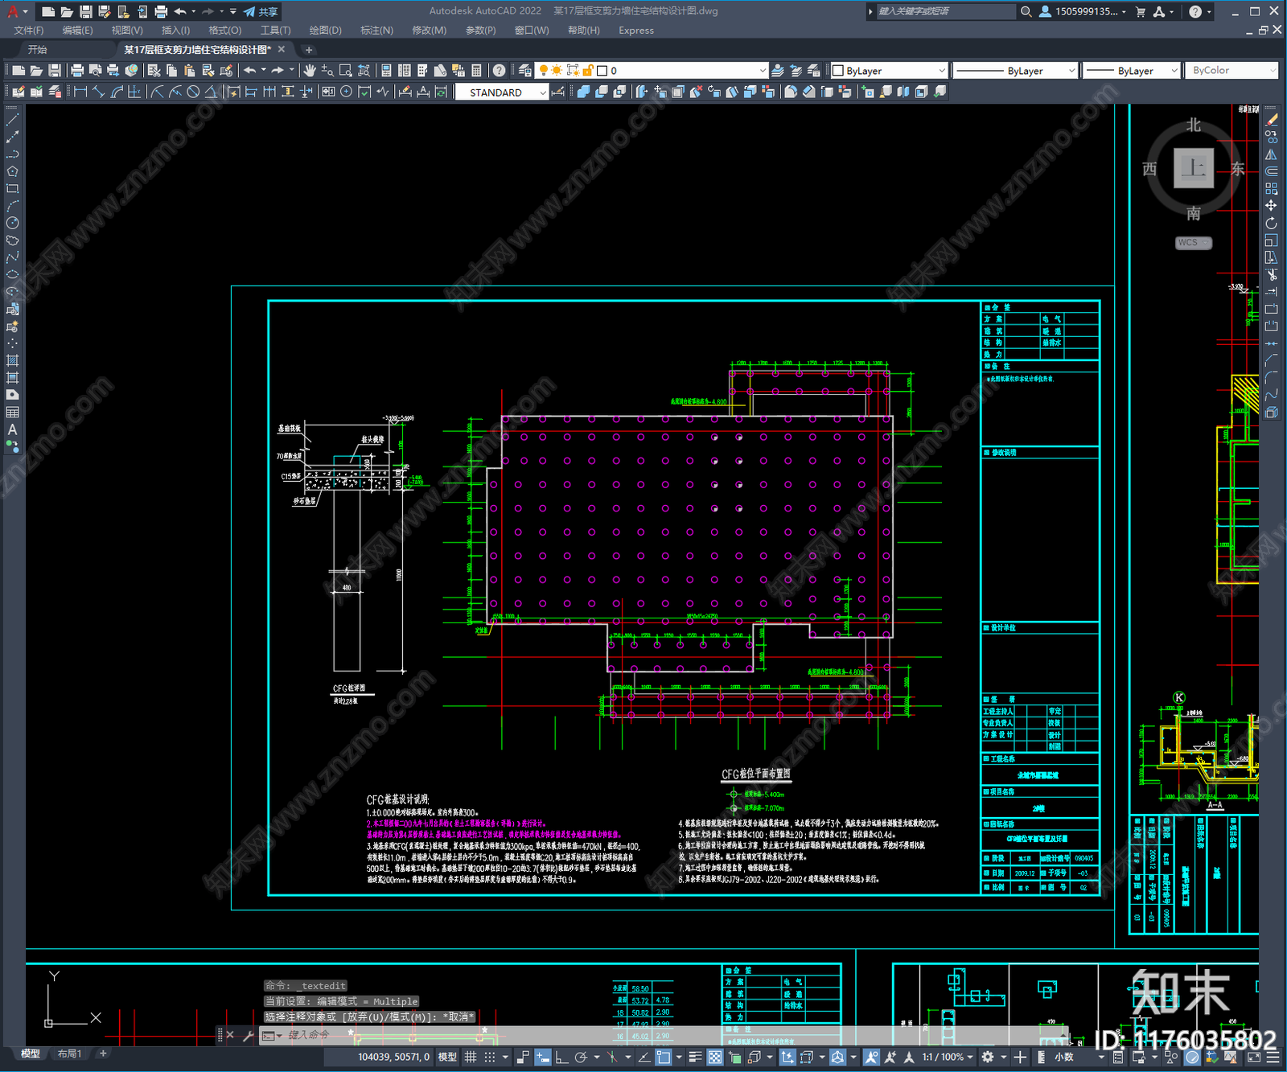Open the 文件(F) menu

tap(29, 31)
